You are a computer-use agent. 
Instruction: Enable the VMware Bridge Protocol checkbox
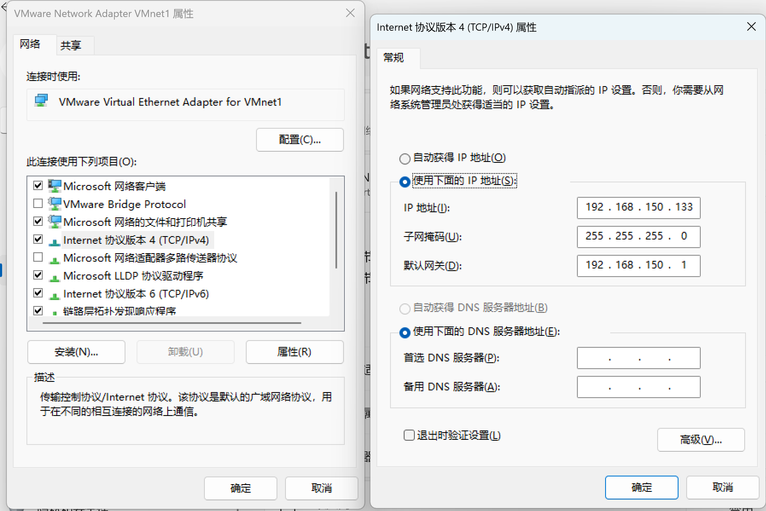coord(38,203)
